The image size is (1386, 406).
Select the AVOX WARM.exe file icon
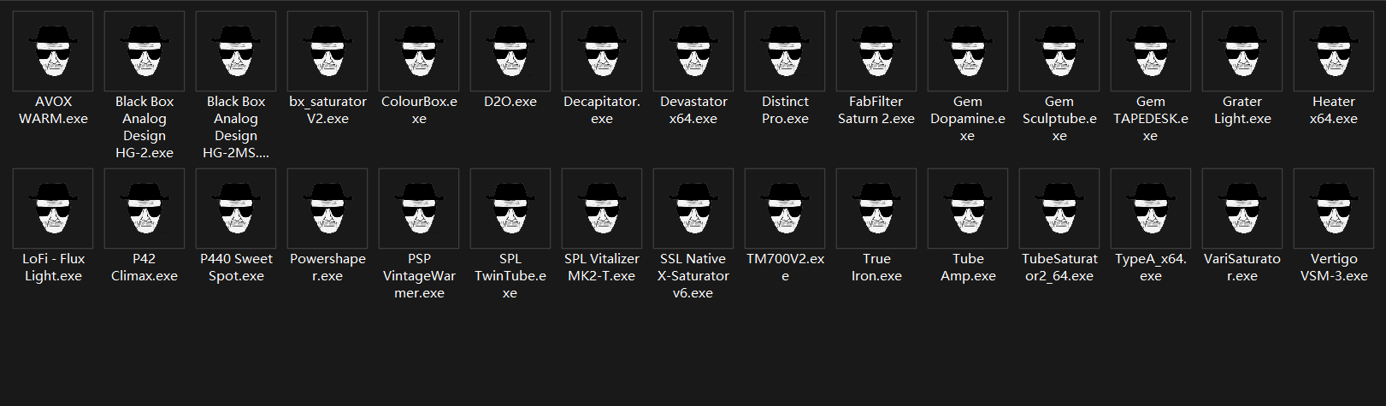point(53,51)
